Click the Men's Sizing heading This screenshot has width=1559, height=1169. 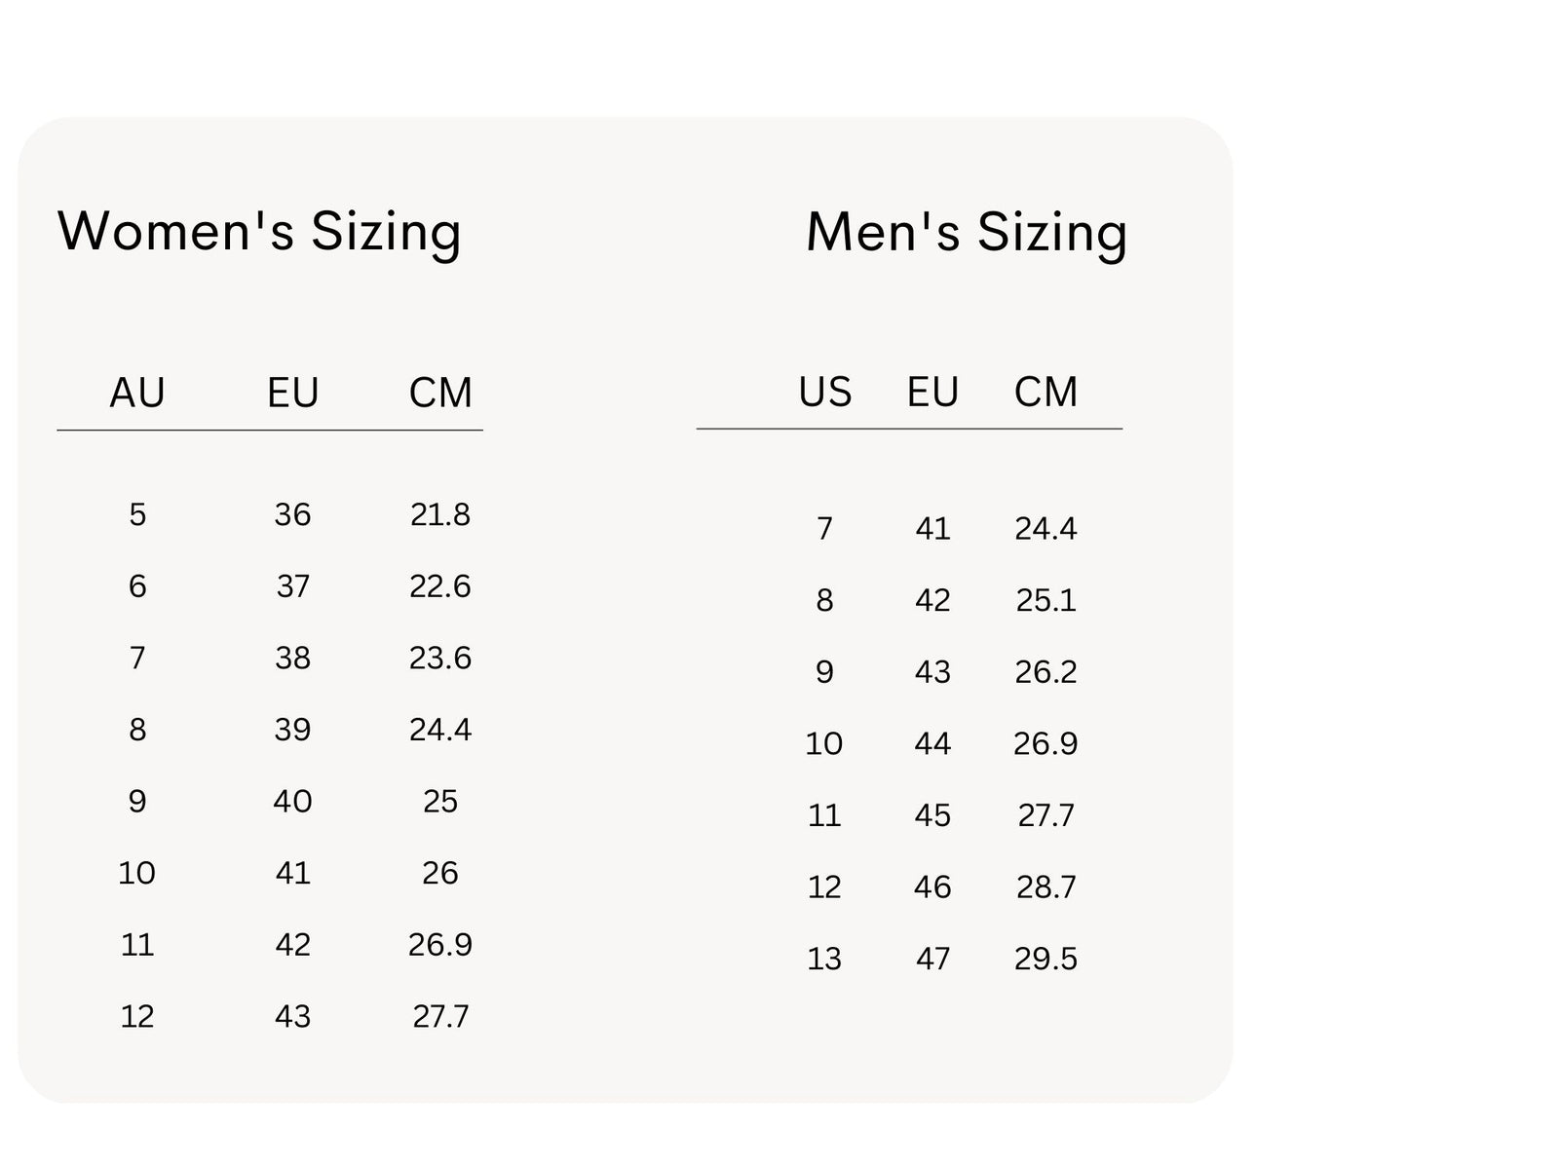pyautogui.click(x=967, y=233)
